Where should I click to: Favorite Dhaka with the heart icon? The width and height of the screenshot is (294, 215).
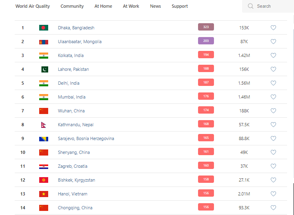[x=274, y=28]
